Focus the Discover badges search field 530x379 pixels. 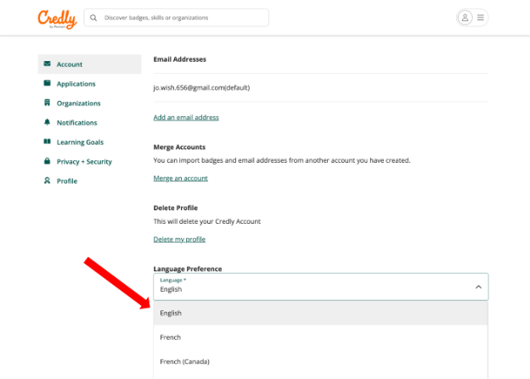click(x=177, y=18)
